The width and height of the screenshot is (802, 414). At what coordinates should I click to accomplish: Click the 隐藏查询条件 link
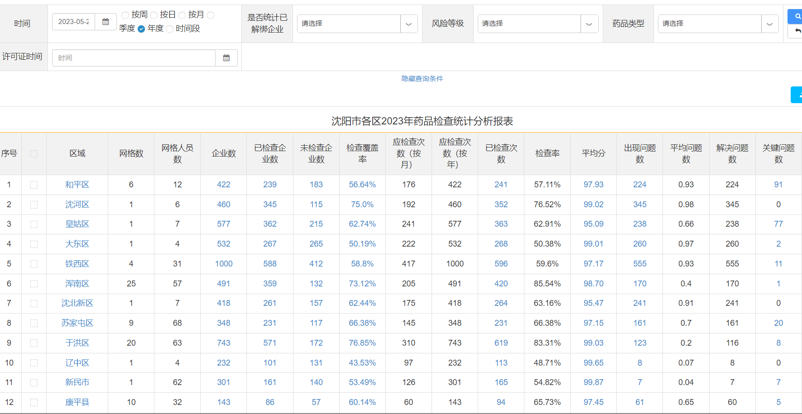(422, 79)
